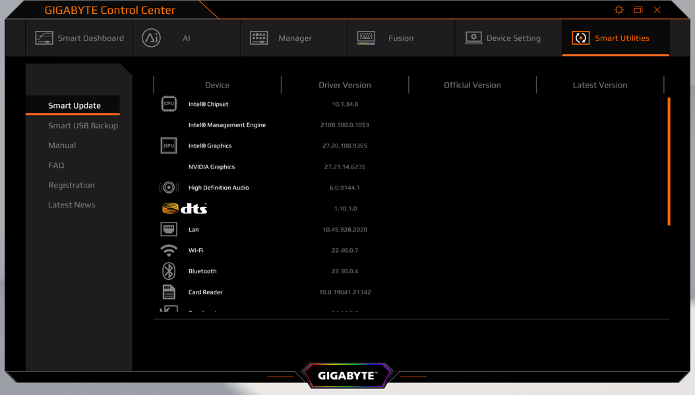Select the Card Reader device label
This screenshot has height=395, width=695.
pos(205,292)
